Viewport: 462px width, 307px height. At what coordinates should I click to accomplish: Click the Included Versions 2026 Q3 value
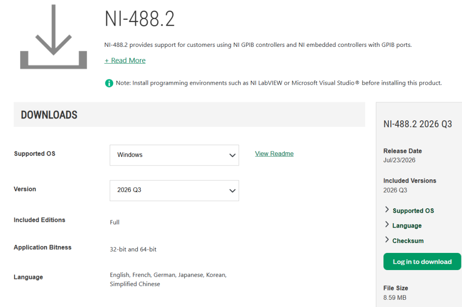(x=395, y=190)
